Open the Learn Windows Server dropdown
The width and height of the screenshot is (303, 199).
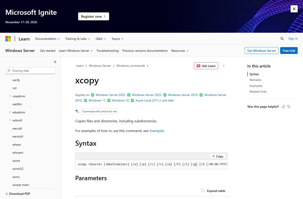click(76, 51)
